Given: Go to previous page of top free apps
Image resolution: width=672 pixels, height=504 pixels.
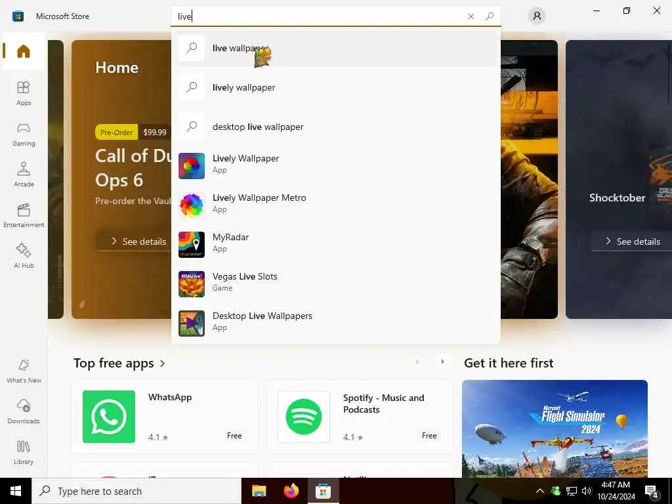Looking at the screenshot, I should [x=417, y=362].
